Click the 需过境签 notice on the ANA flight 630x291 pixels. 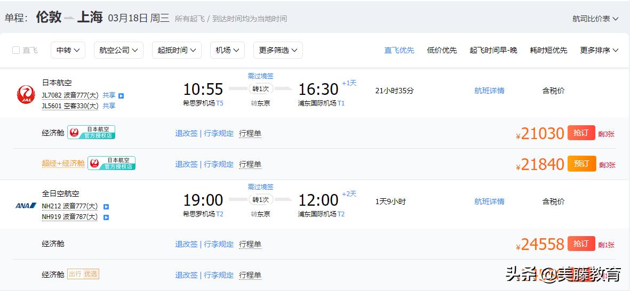coord(260,187)
